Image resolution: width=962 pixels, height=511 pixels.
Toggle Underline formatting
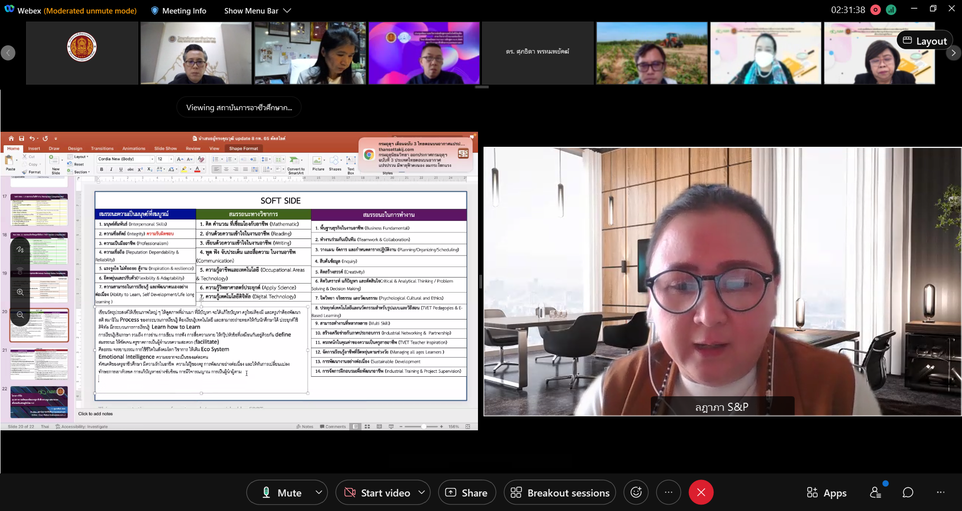pyautogui.click(x=121, y=169)
